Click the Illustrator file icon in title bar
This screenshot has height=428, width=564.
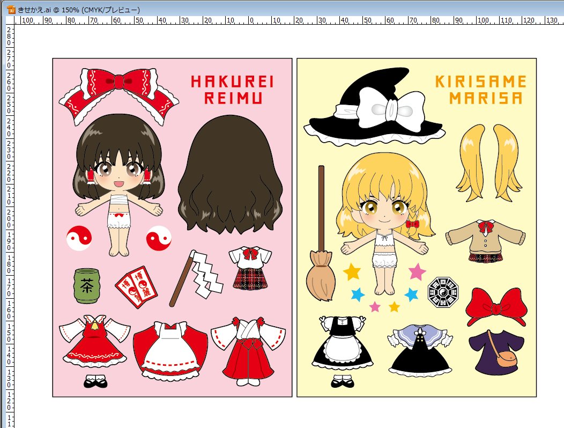11,9
